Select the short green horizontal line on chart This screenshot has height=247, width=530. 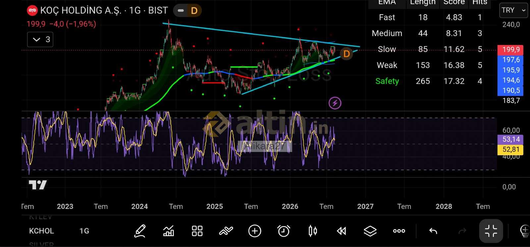click(244, 67)
